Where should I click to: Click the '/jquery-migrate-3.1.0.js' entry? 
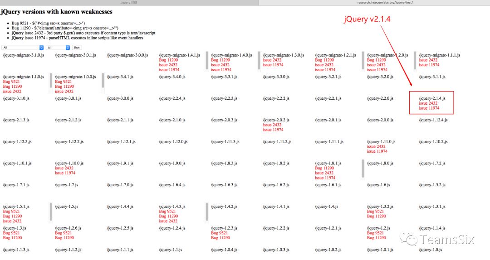tap(24, 55)
